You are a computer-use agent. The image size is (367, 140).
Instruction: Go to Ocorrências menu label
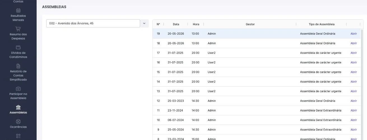18,127
